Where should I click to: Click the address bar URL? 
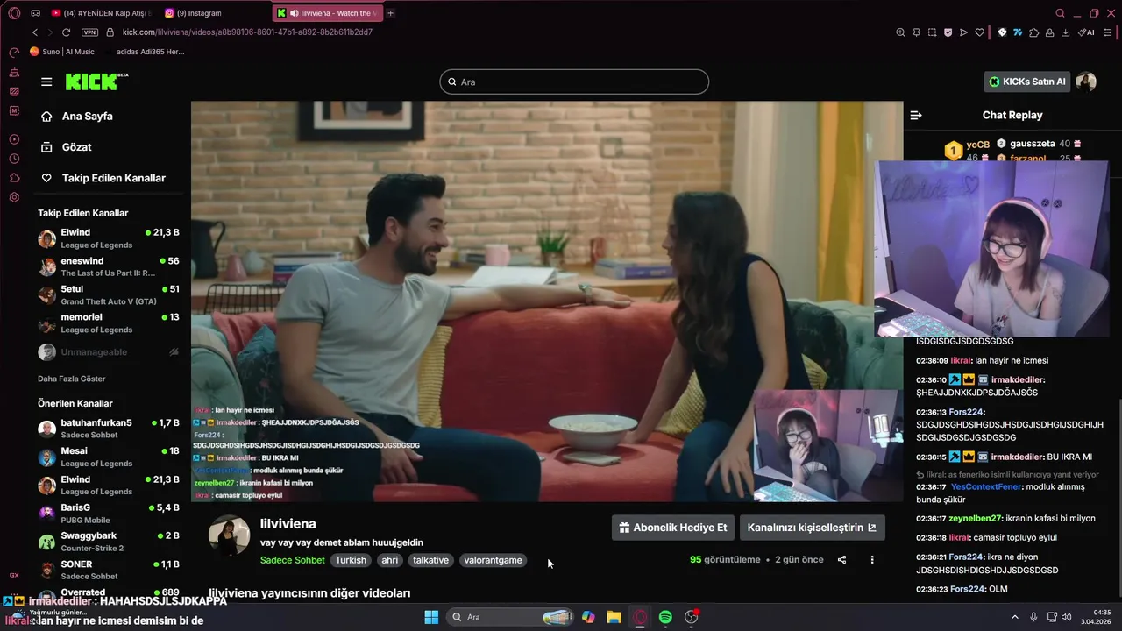coord(247,32)
